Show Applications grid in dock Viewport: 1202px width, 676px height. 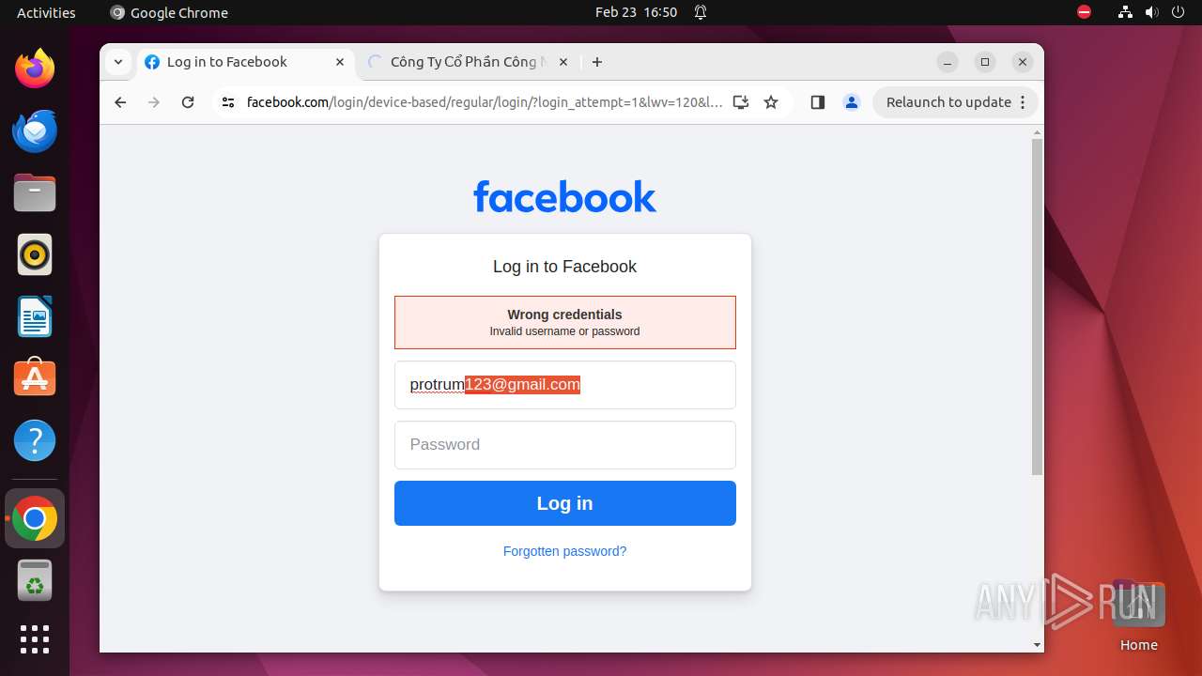(x=35, y=639)
